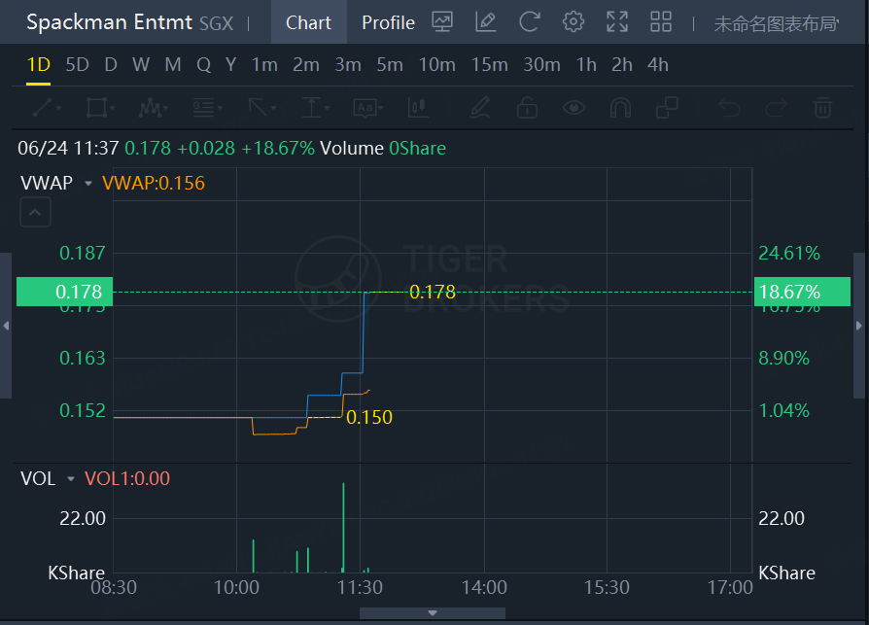Click the 11:30 time axis label
This screenshot has height=625, width=869.
click(360, 587)
